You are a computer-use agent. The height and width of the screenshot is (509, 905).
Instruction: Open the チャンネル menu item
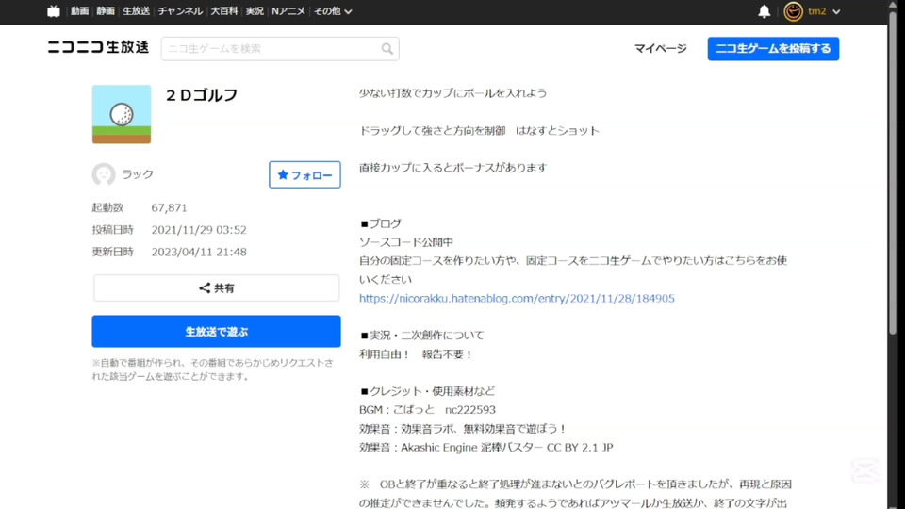click(x=180, y=11)
